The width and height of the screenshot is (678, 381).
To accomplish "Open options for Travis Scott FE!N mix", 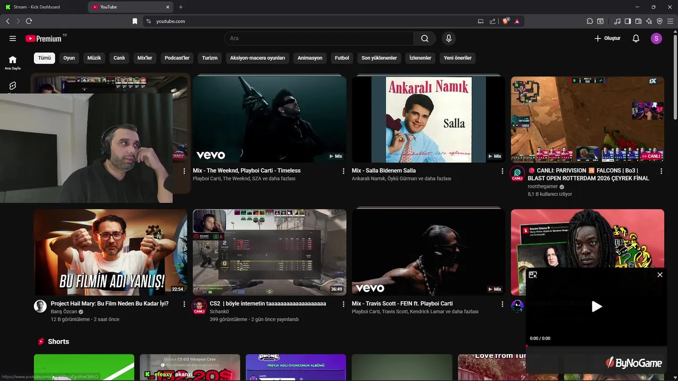I will pyautogui.click(x=502, y=304).
